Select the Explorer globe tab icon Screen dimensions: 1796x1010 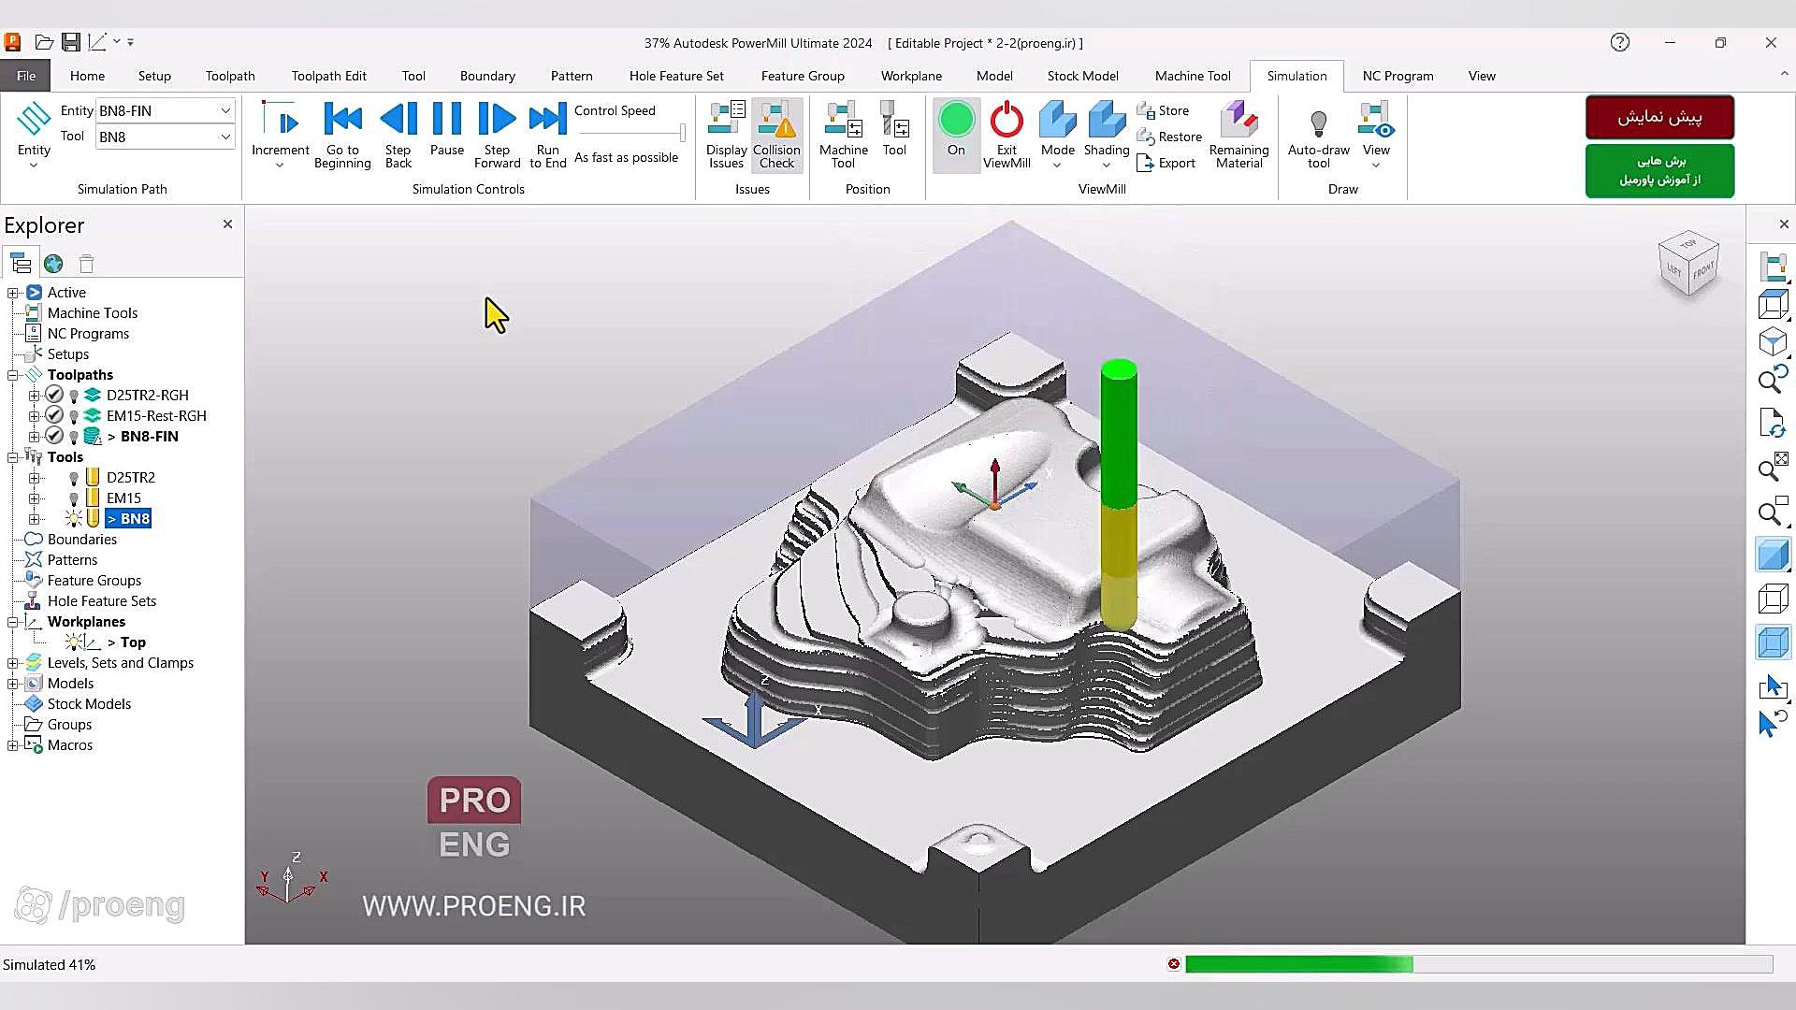tap(53, 264)
